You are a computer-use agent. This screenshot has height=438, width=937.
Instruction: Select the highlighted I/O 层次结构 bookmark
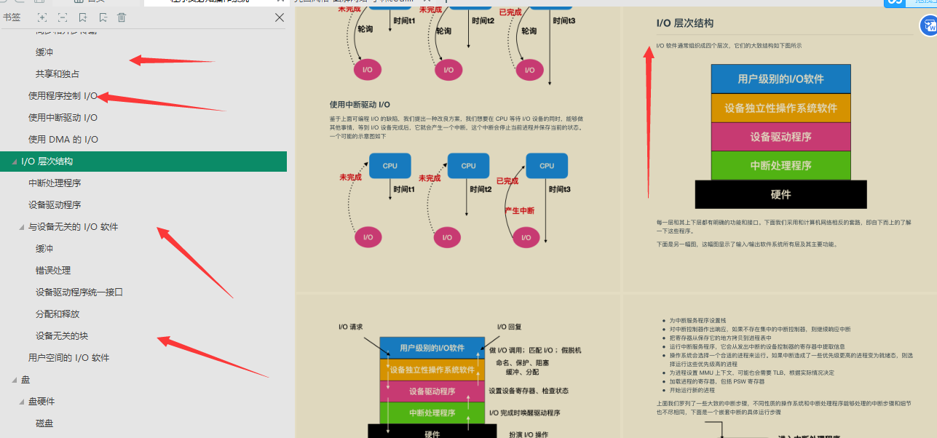pos(143,162)
